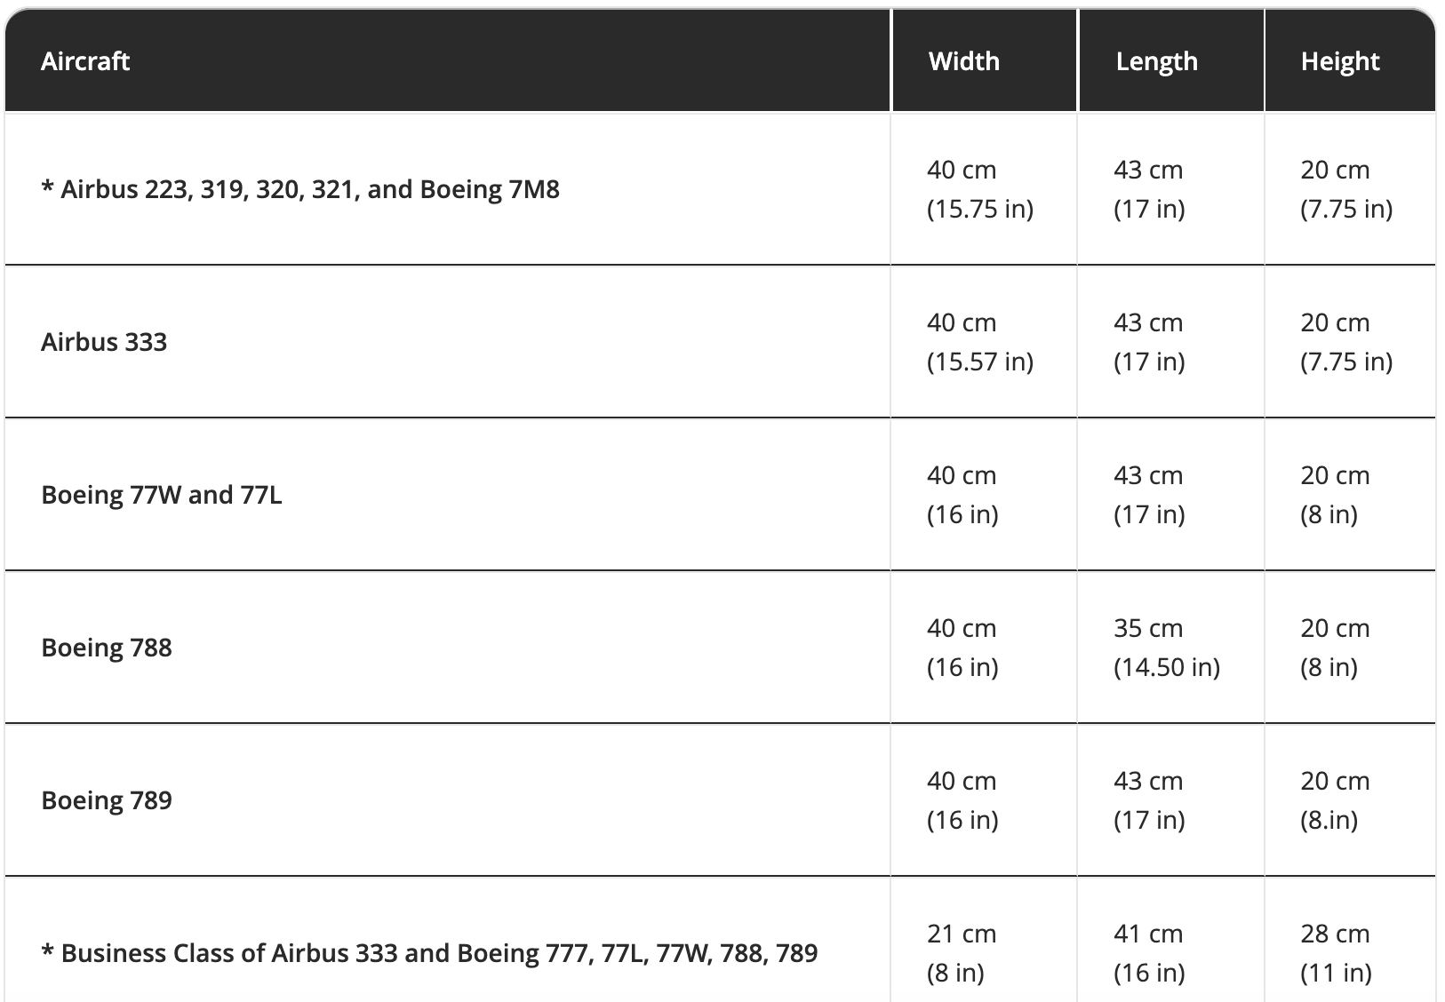Select the Airbus 333 row label
The width and height of the screenshot is (1445, 1002).
tap(104, 342)
